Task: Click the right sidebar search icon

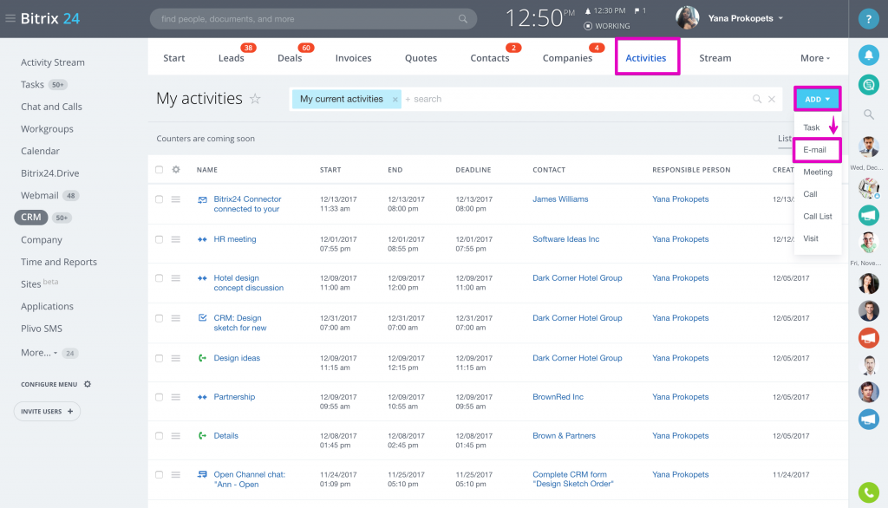Action: pos(868,114)
